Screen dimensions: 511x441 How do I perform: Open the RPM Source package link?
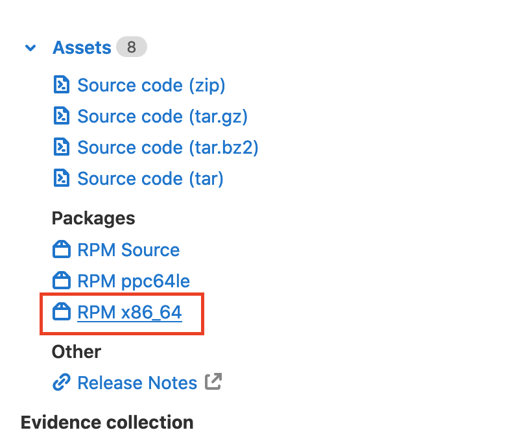[x=128, y=250]
